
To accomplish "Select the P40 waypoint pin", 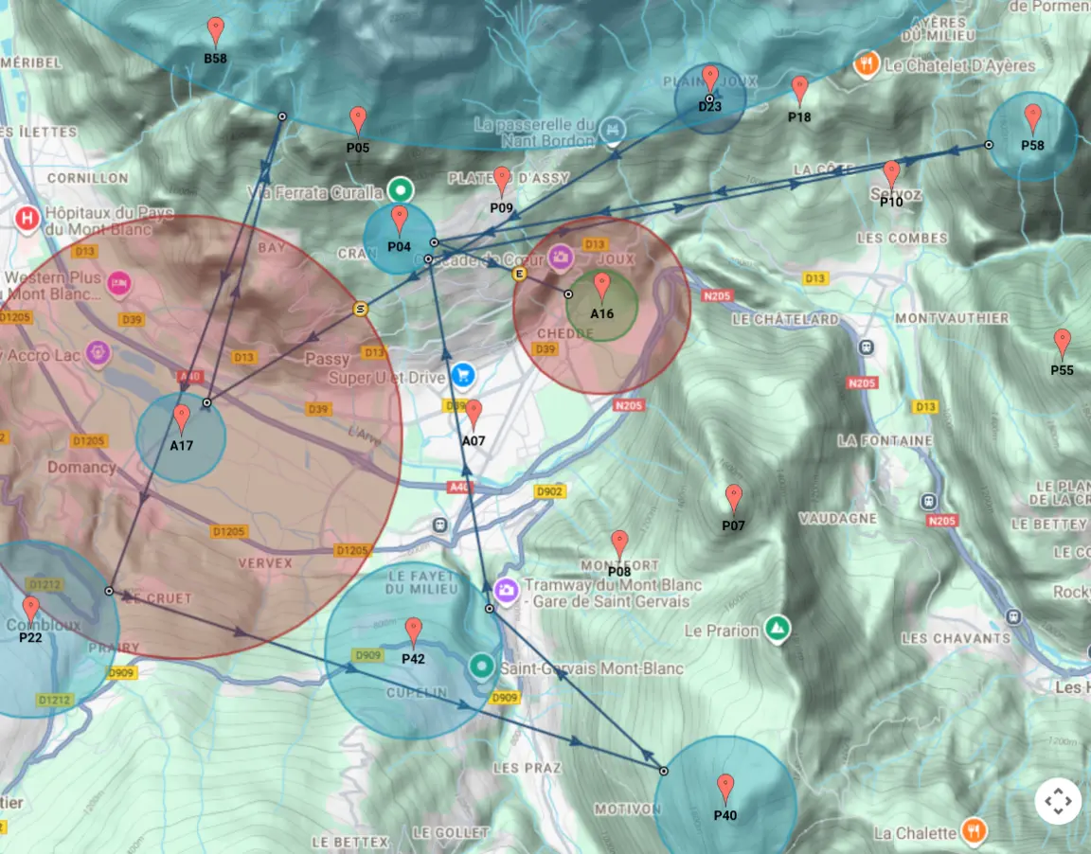I will tap(725, 788).
